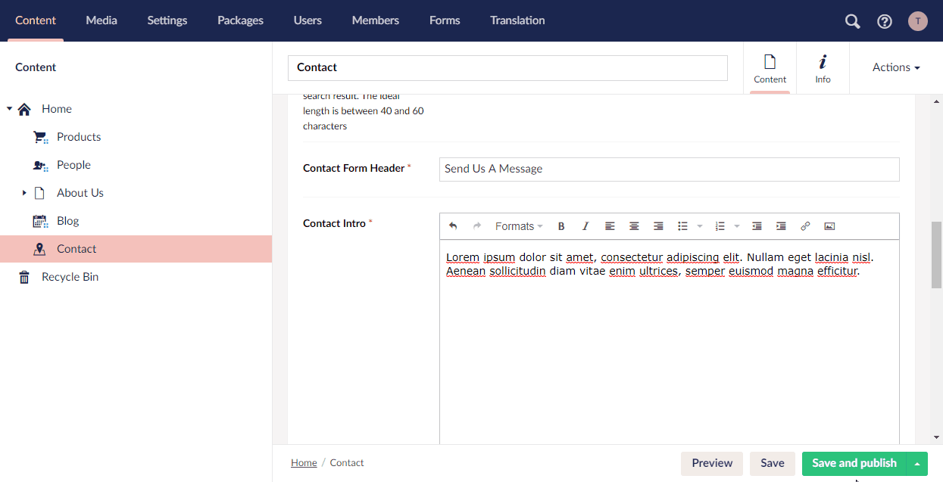Open the help menu icon

click(884, 21)
